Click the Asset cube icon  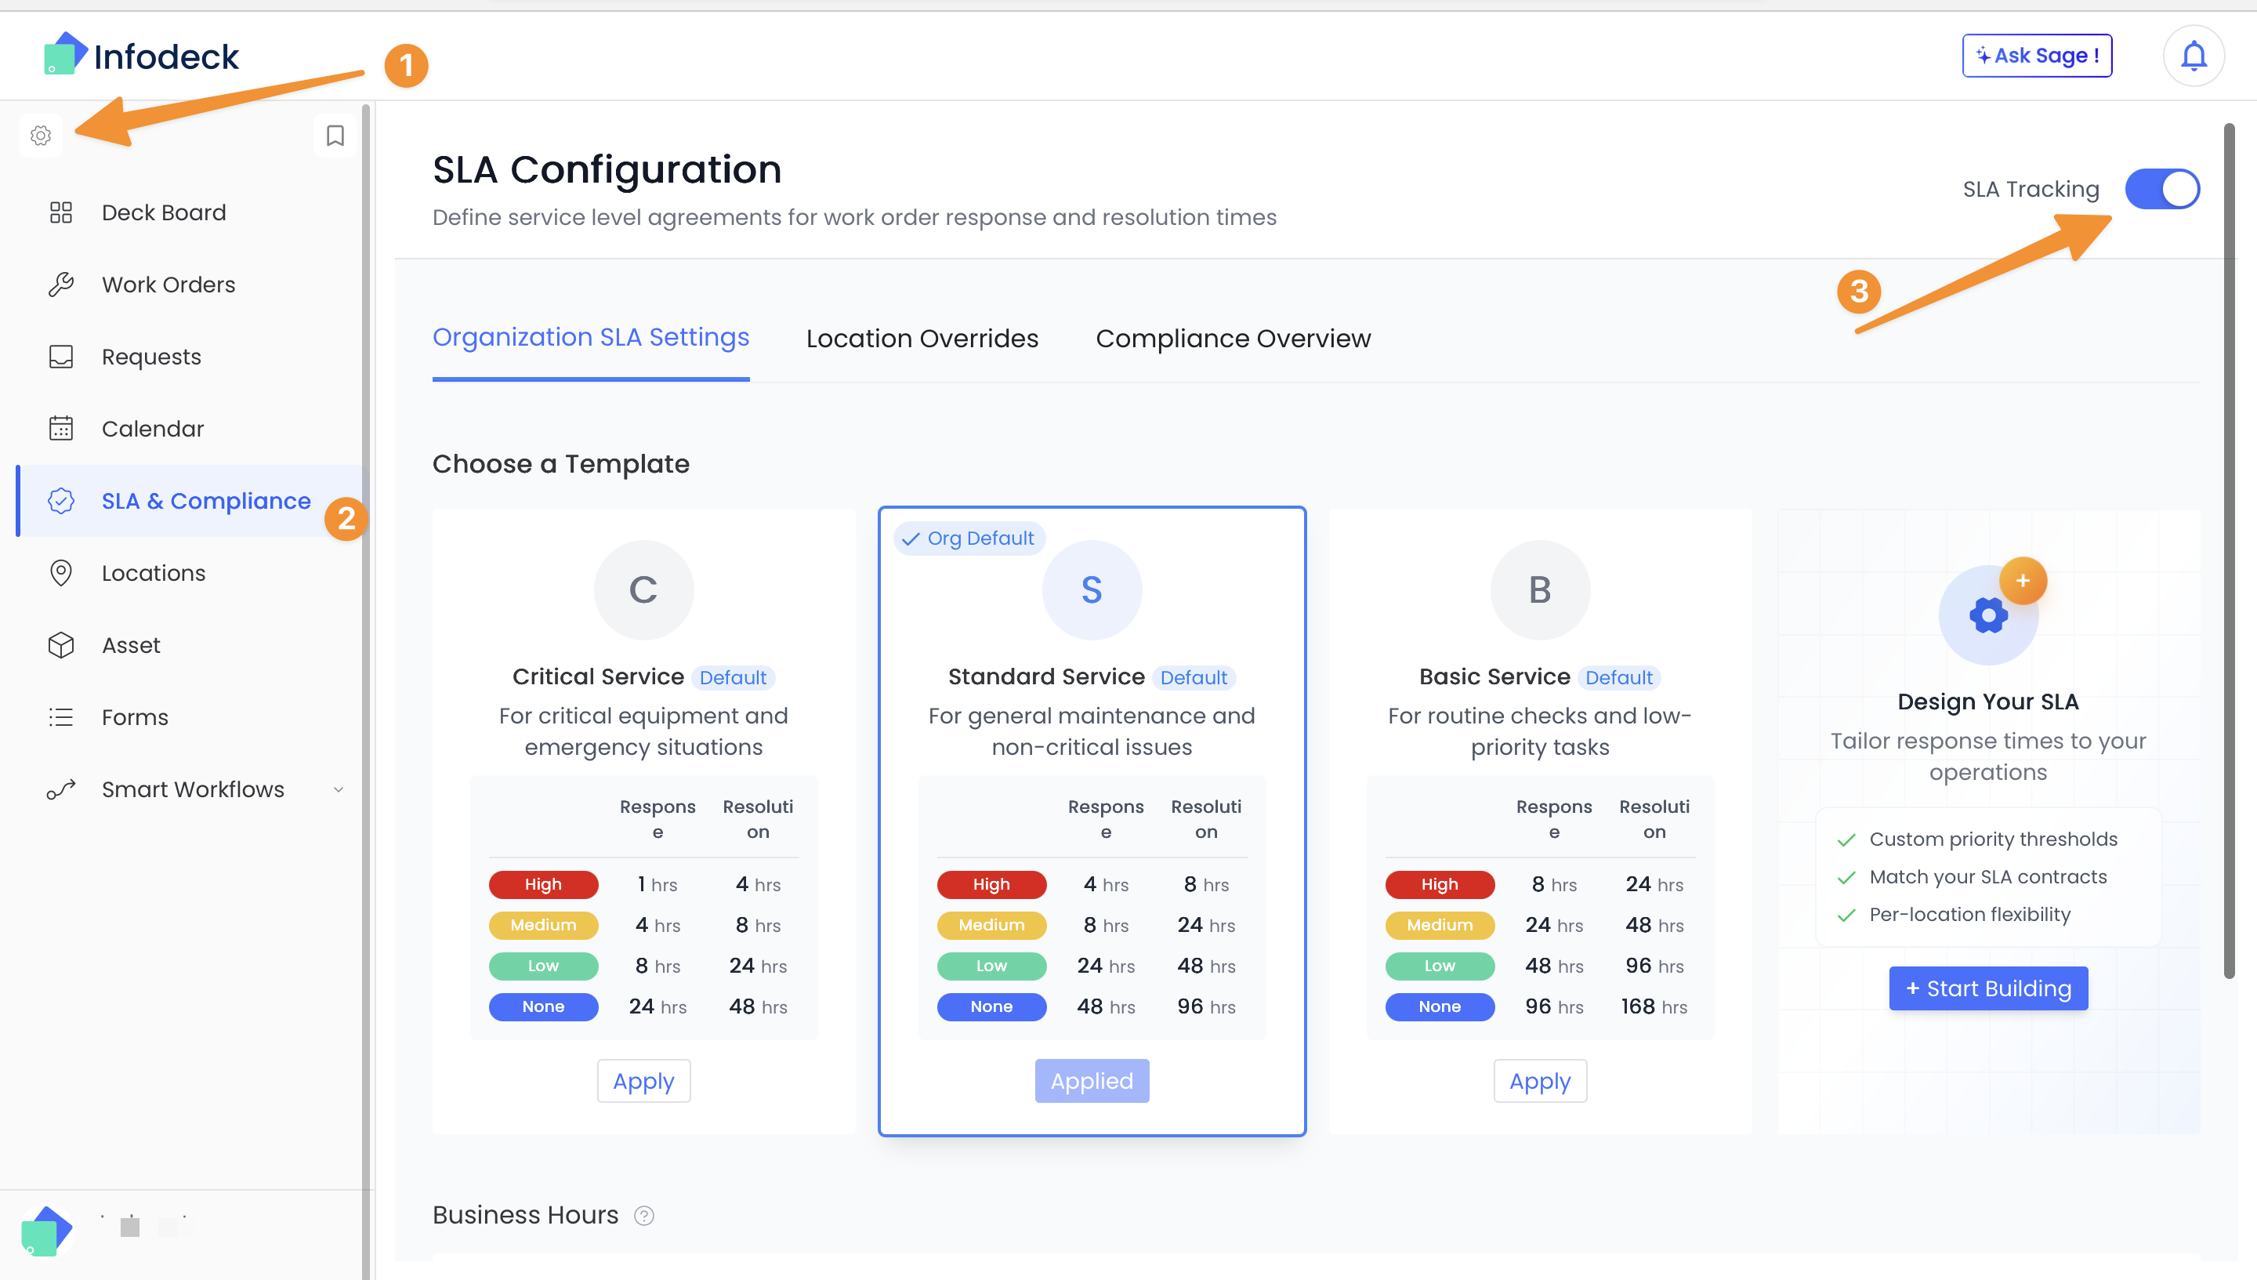point(60,644)
